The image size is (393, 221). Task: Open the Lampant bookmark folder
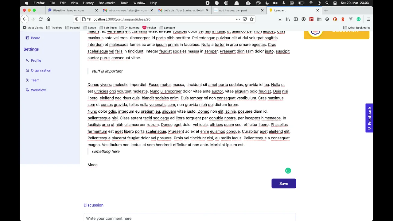(167, 28)
